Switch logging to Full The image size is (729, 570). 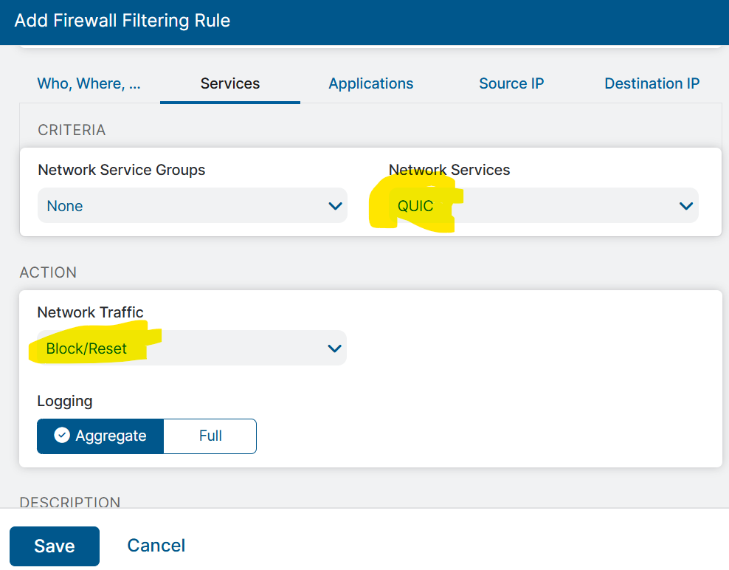tap(210, 436)
